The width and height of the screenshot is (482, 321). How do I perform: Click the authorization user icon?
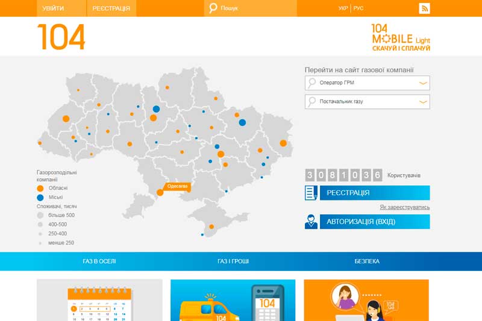(311, 222)
